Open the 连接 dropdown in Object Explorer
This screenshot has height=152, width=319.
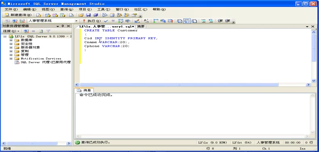(11, 31)
